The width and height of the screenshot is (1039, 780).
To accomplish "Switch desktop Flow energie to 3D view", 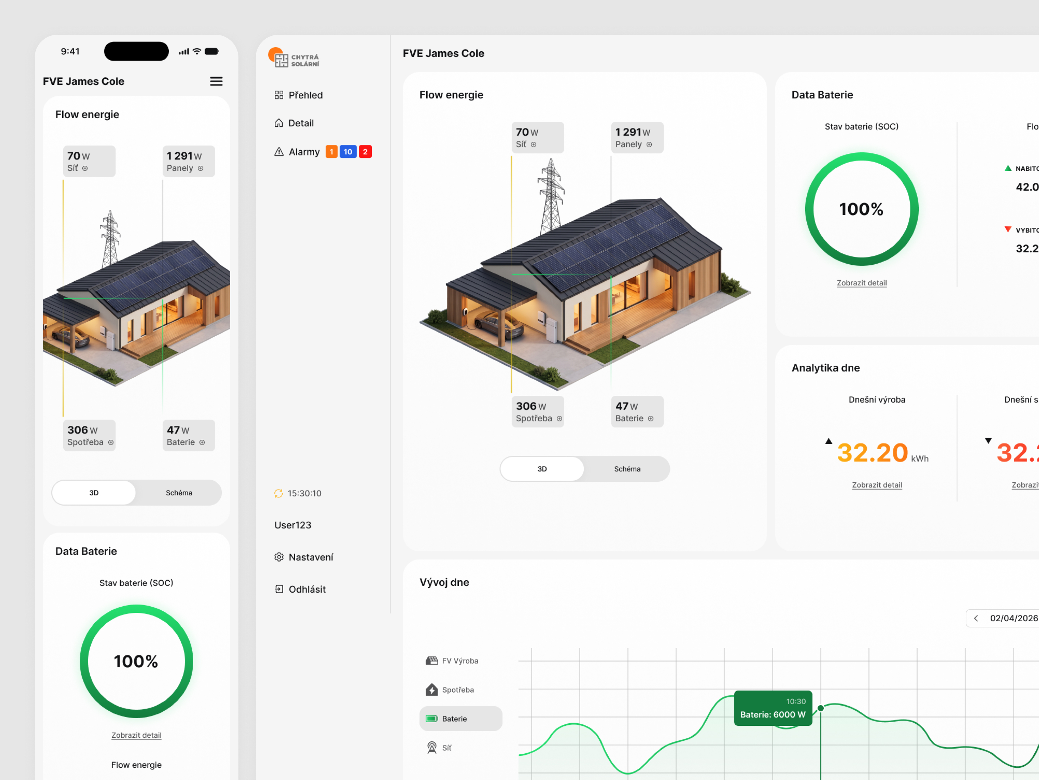I will coord(542,469).
